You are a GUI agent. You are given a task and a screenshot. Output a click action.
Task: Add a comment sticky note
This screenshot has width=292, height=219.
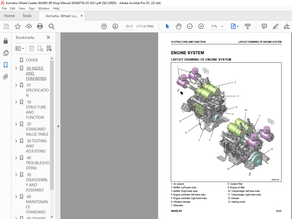(264, 26)
